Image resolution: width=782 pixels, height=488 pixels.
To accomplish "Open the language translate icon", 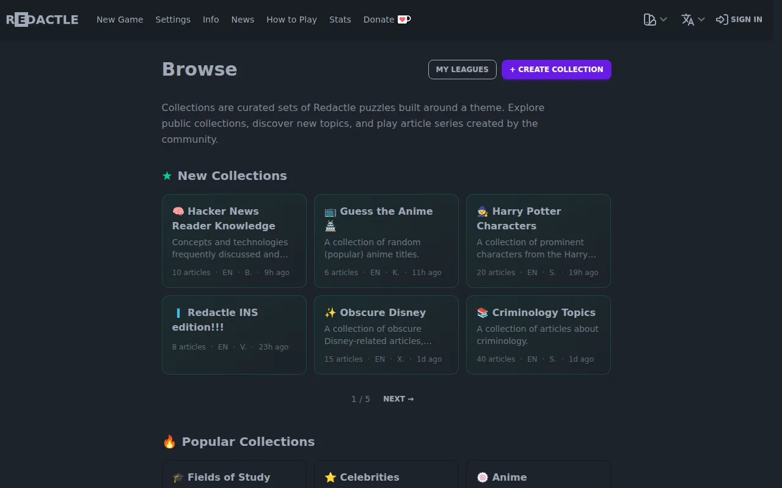I will (688, 20).
